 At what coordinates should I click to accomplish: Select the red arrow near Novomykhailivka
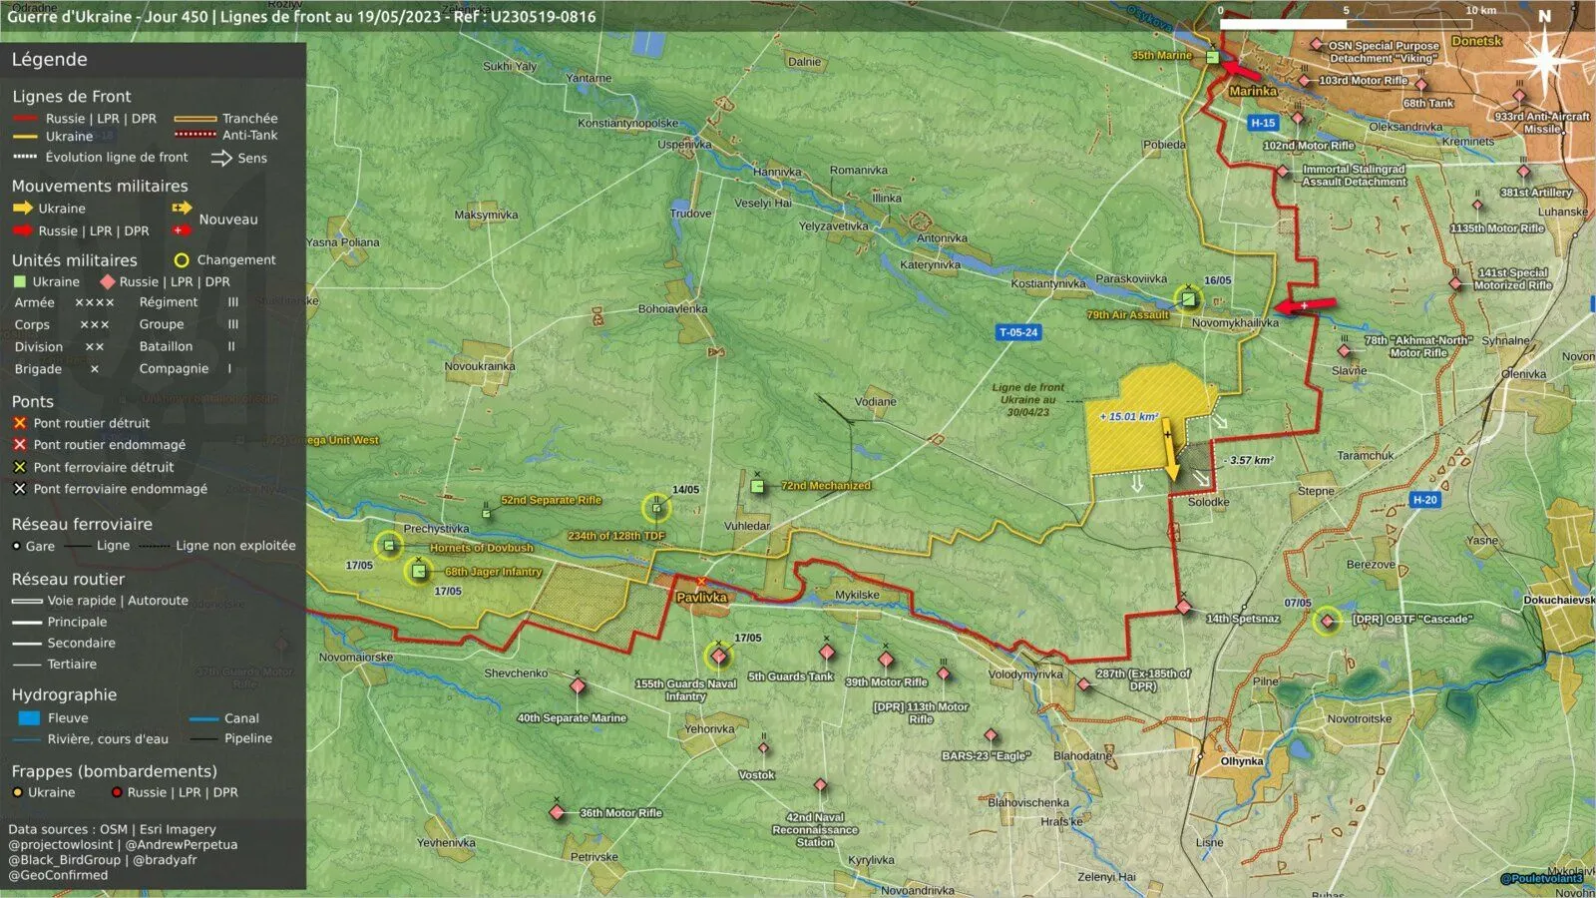click(x=1305, y=305)
